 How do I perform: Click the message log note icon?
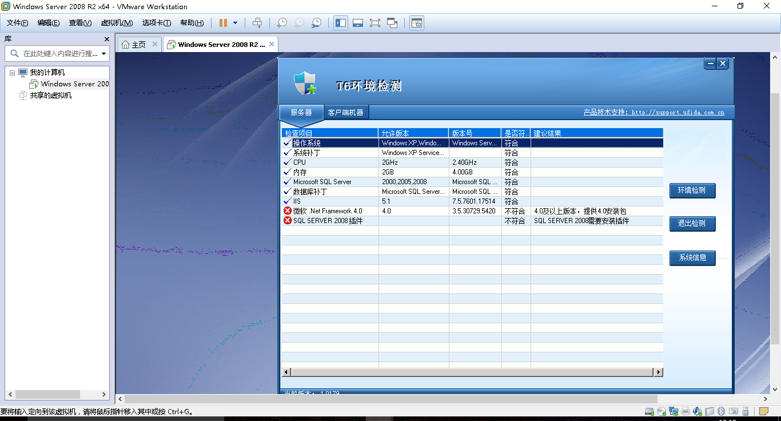point(763,411)
